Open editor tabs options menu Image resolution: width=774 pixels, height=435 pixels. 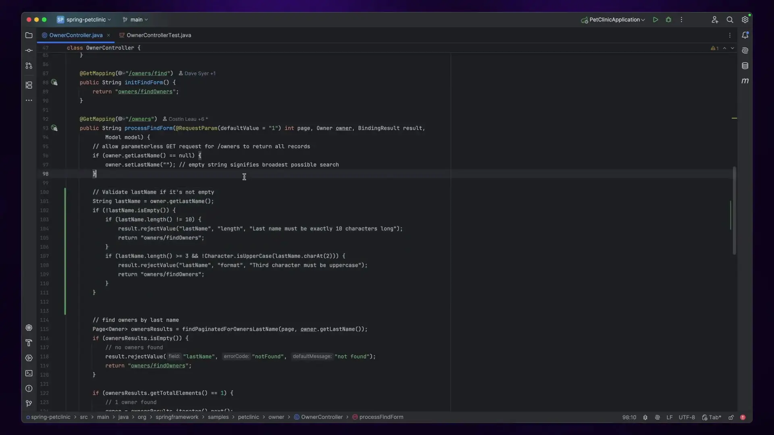coord(730,35)
